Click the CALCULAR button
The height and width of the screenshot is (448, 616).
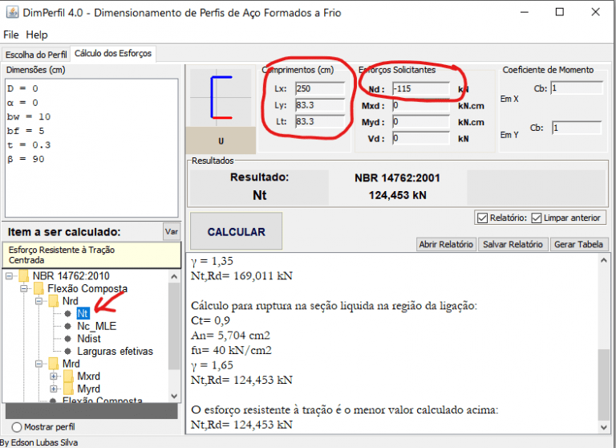click(236, 232)
